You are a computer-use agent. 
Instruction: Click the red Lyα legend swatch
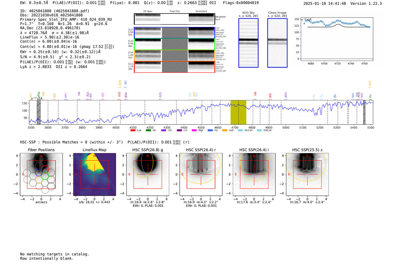(x=133, y=130)
